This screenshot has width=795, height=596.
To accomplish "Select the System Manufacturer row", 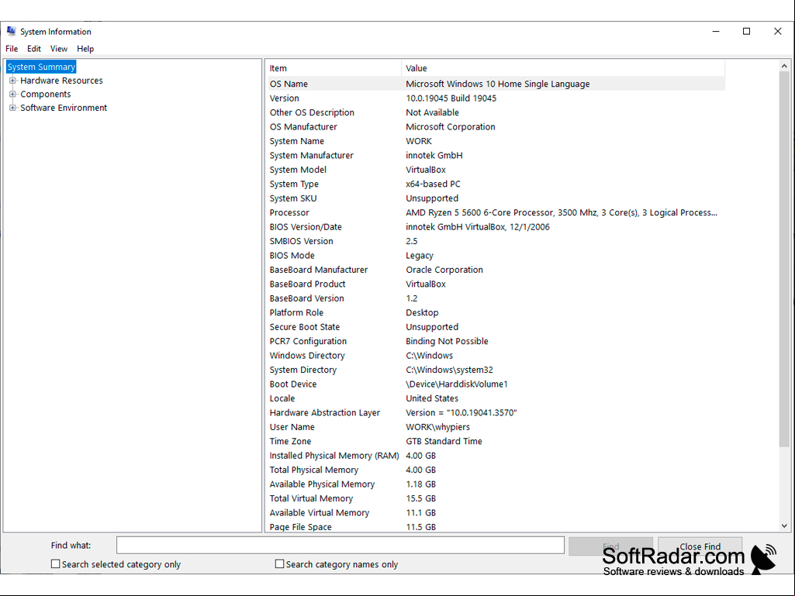I will [497, 156].
